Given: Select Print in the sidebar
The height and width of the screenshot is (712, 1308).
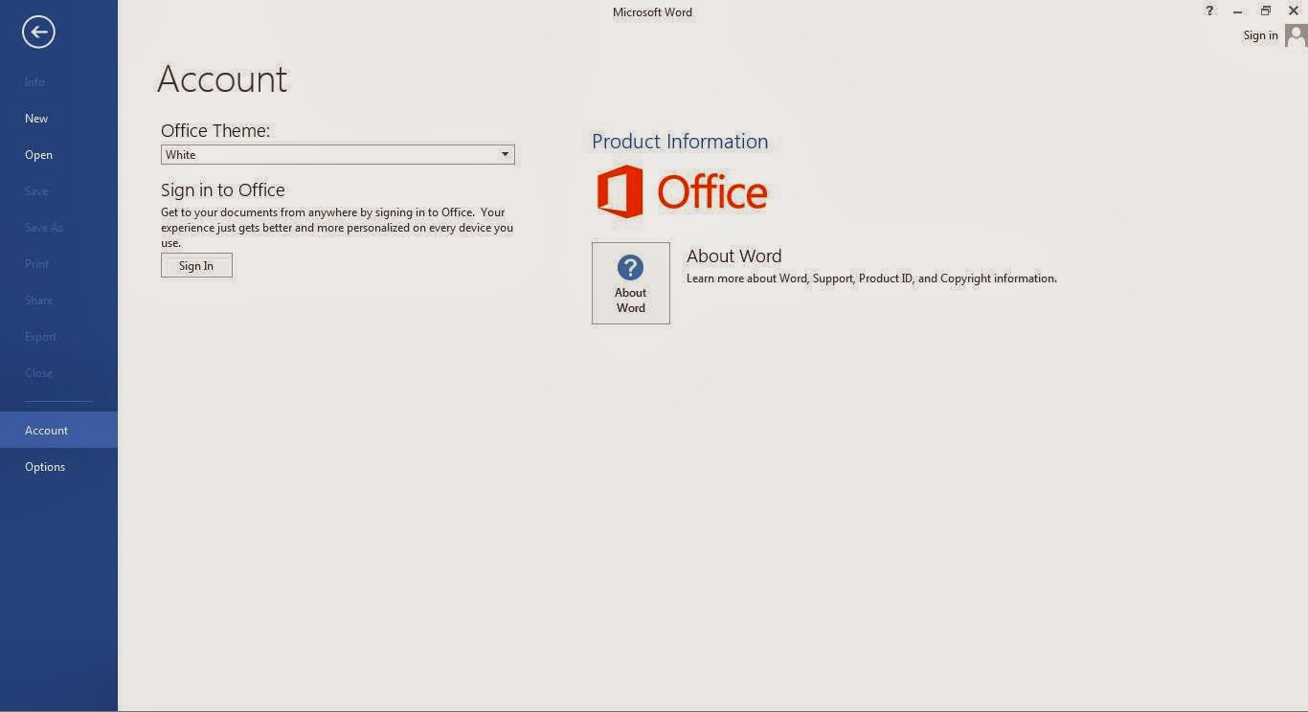Looking at the screenshot, I should click(x=58, y=264).
